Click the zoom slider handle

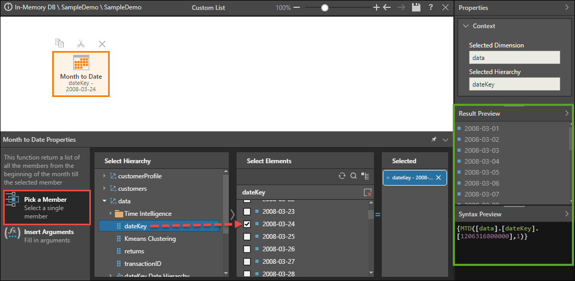pyautogui.click(x=325, y=8)
